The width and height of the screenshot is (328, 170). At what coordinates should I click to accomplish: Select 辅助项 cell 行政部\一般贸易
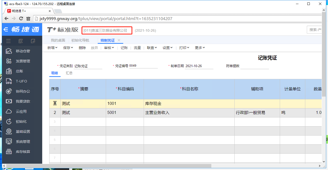coord(257,113)
